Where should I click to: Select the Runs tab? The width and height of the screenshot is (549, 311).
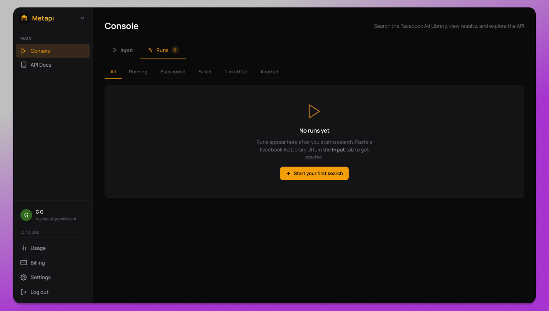163,50
